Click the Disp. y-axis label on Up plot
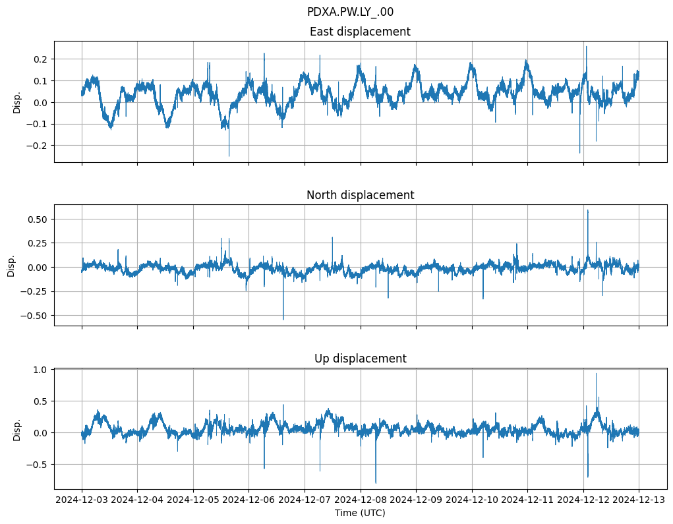The width and height of the screenshot is (673, 524). coord(17,429)
